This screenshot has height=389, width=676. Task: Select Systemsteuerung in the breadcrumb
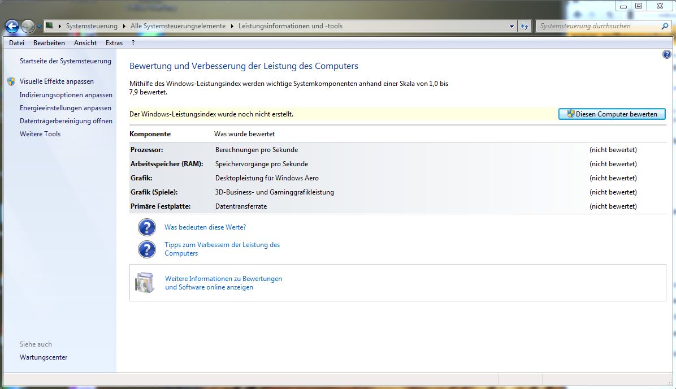tap(92, 26)
